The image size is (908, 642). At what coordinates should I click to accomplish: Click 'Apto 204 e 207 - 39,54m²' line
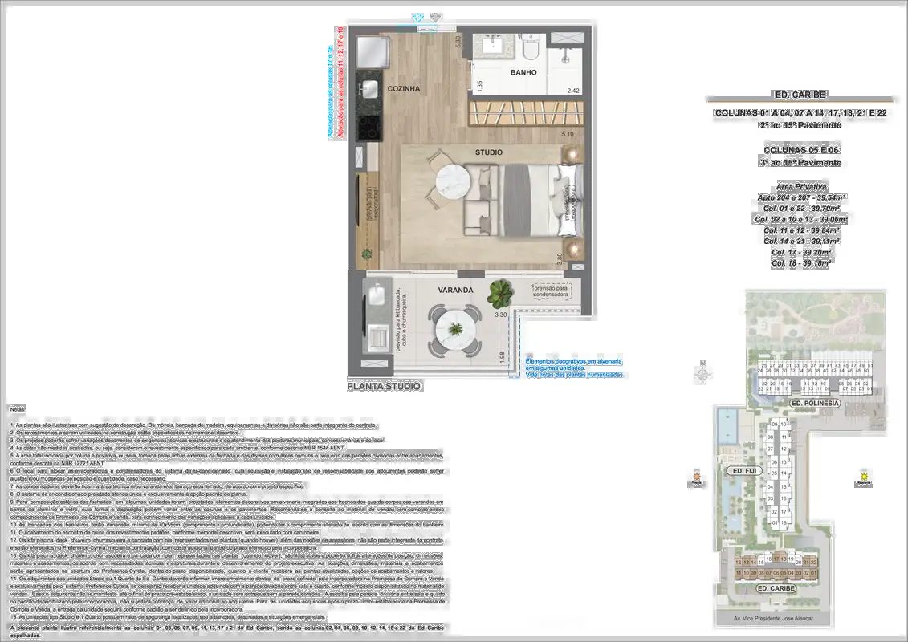coord(801,197)
